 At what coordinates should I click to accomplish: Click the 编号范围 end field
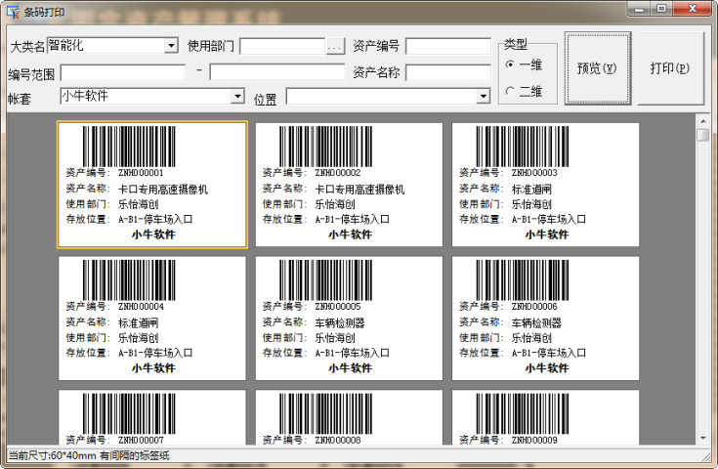[276, 72]
